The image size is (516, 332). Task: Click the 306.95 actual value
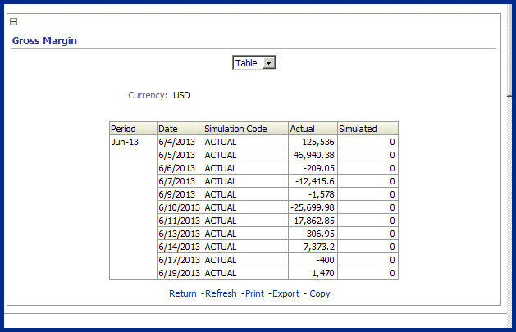pyautogui.click(x=313, y=234)
